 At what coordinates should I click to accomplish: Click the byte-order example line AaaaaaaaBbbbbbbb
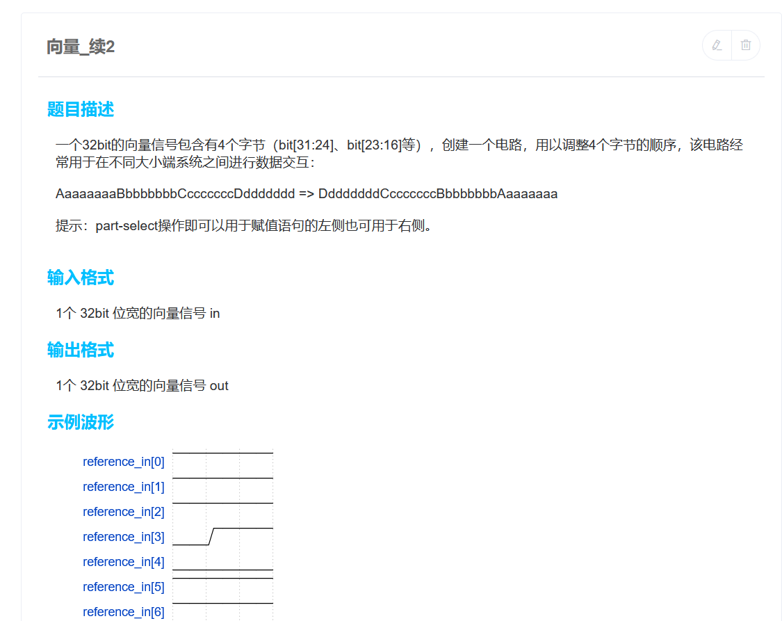pos(306,193)
